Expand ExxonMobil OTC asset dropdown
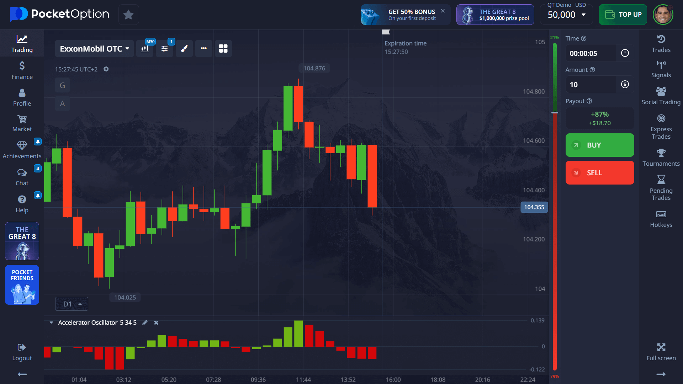This screenshot has height=384, width=683. pyautogui.click(x=94, y=49)
